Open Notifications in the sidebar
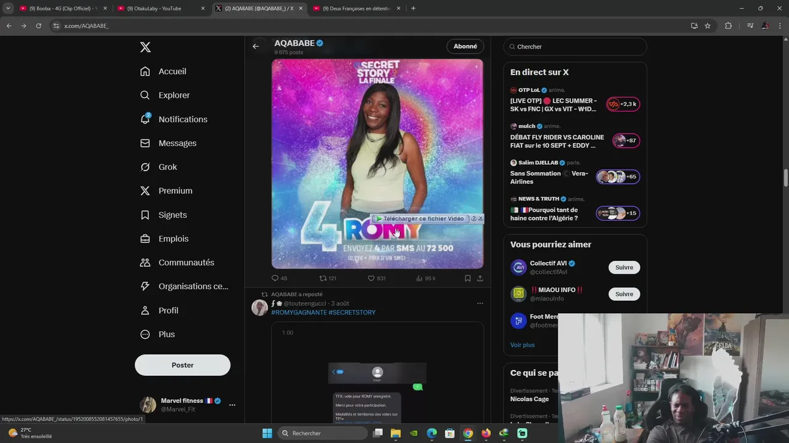Screen dimensions: 789x443 pyautogui.click(x=174, y=119)
